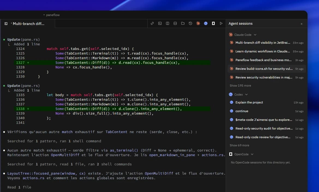The height and width of the screenshot is (192, 319).
Task: Open Codex session Explain the project
Action: (267, 102)
